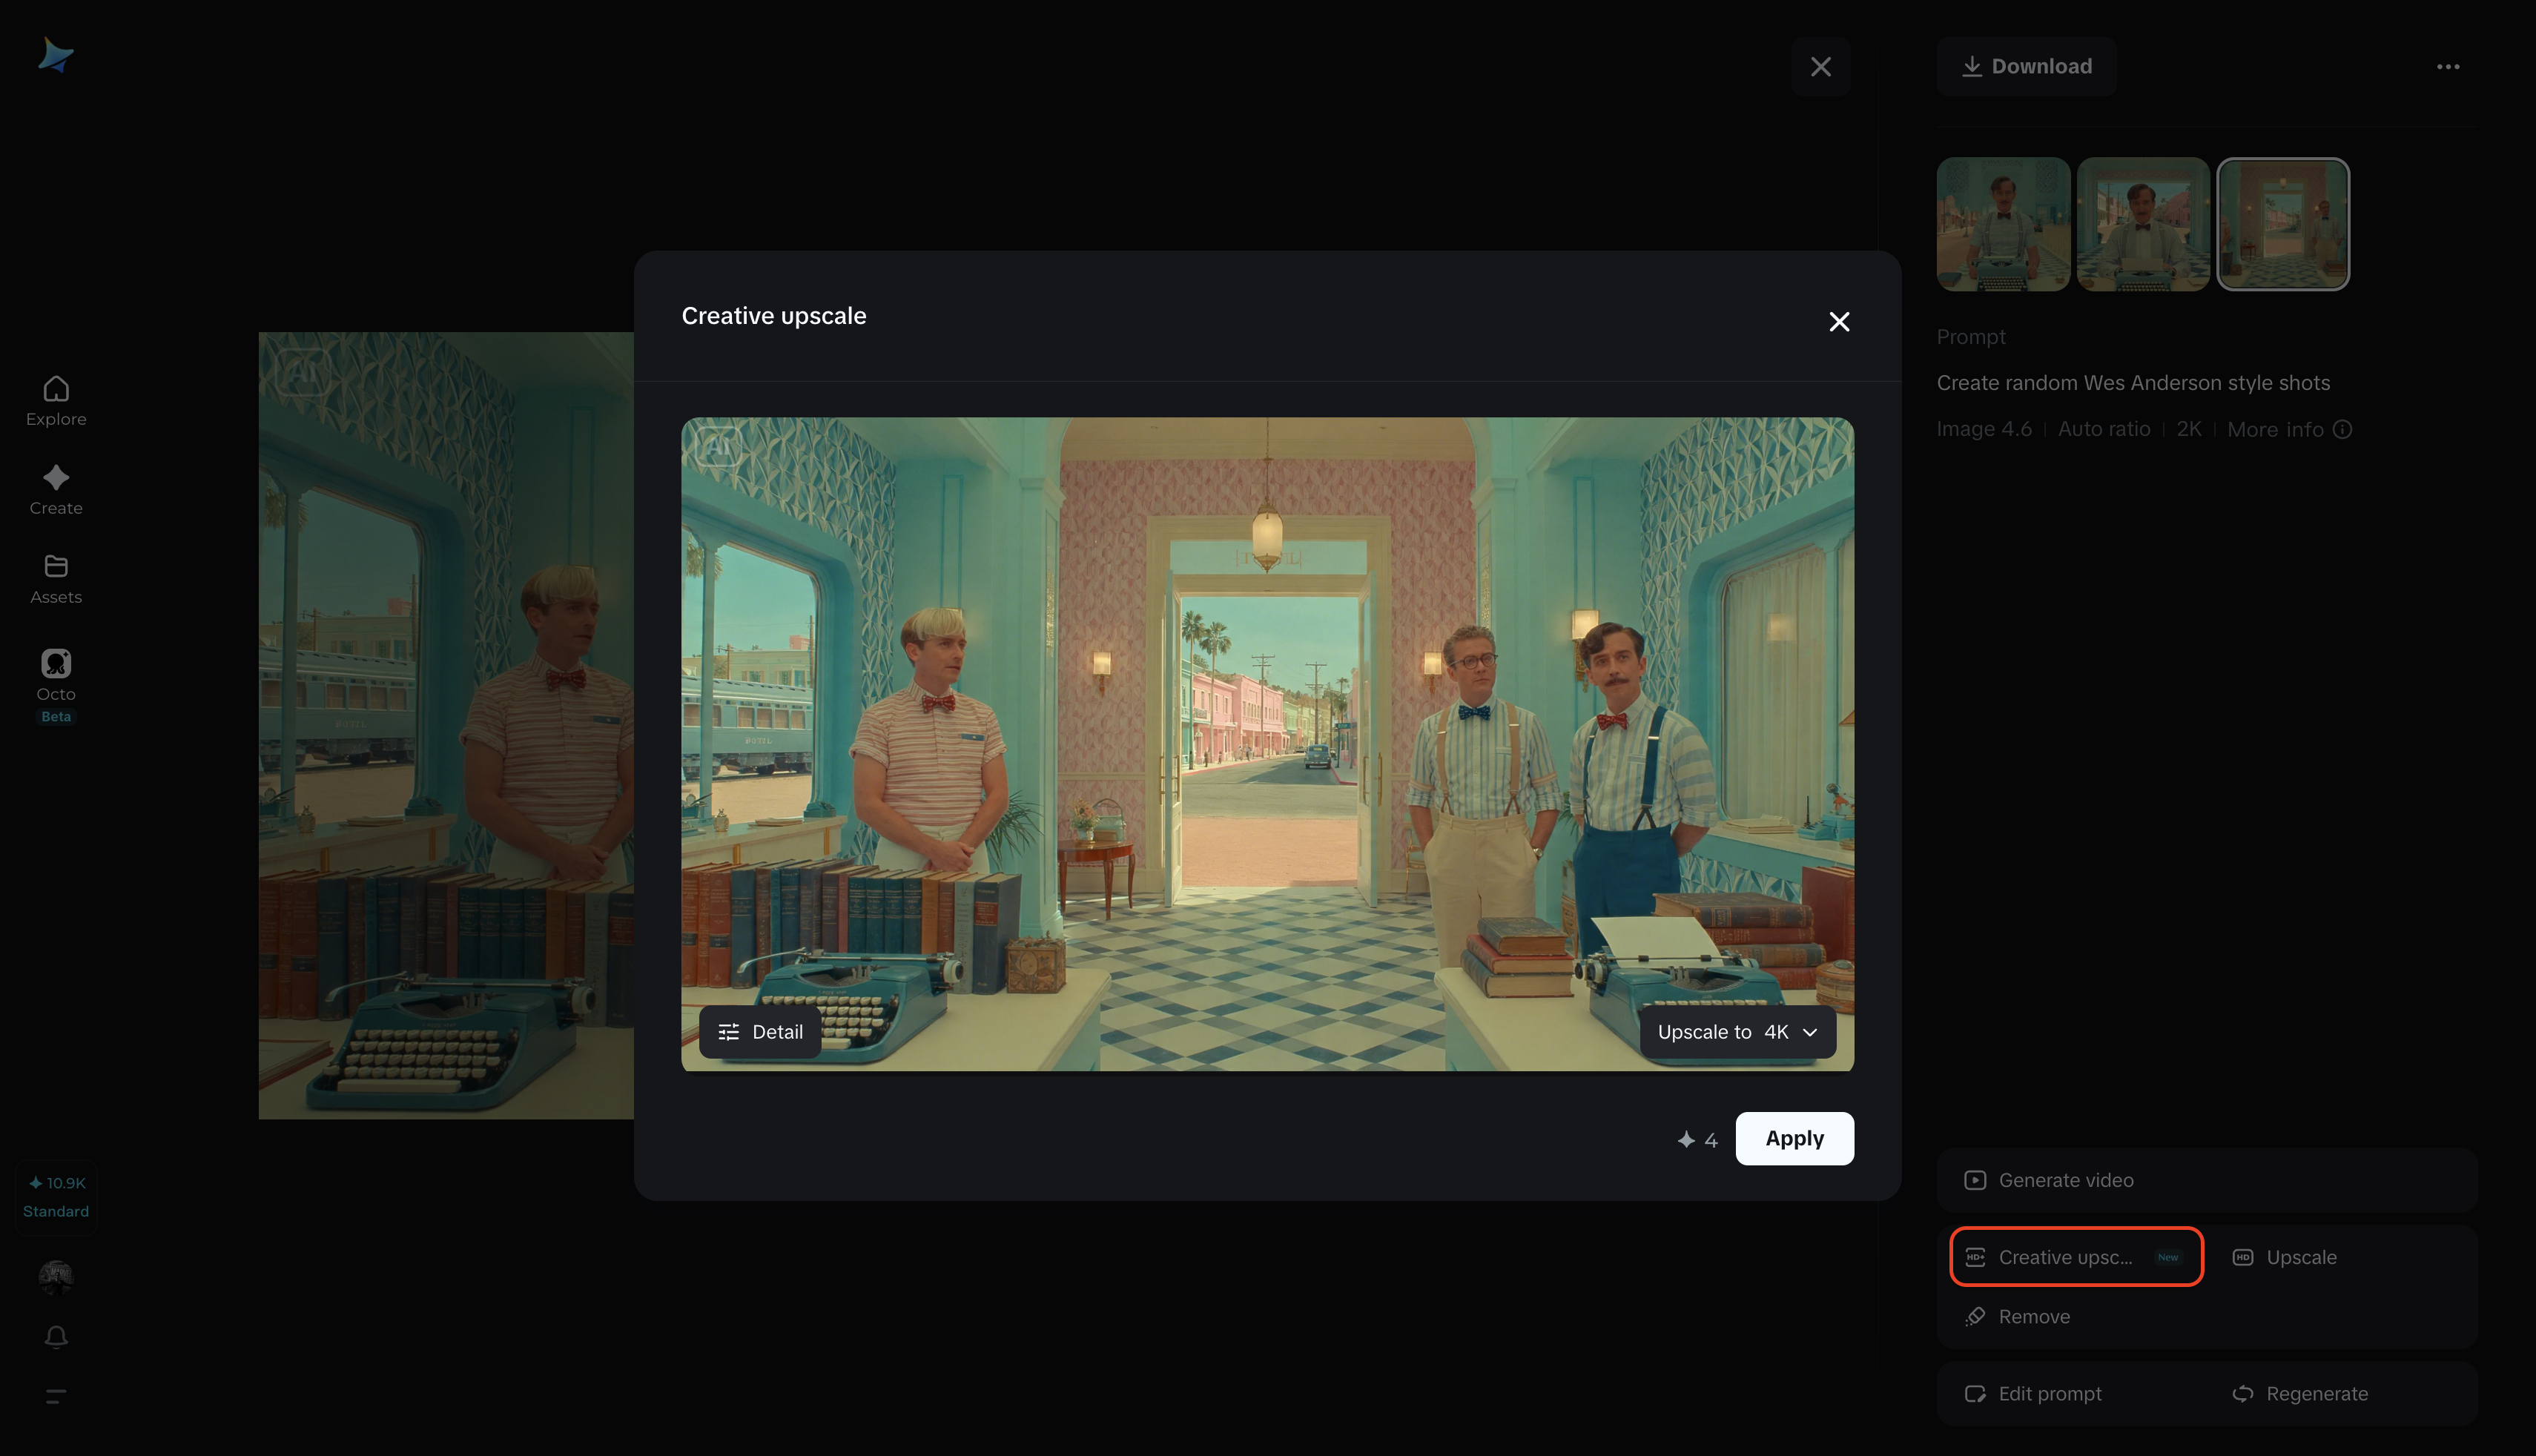This screenshot has height=1456, width=2536.
Task: Click the app logo in the sidebar
Action: pyautogui.click(x=56, y=55)
